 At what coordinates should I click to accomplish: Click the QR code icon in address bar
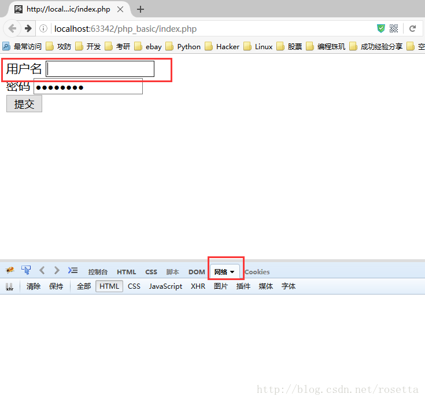pos(394,28)
